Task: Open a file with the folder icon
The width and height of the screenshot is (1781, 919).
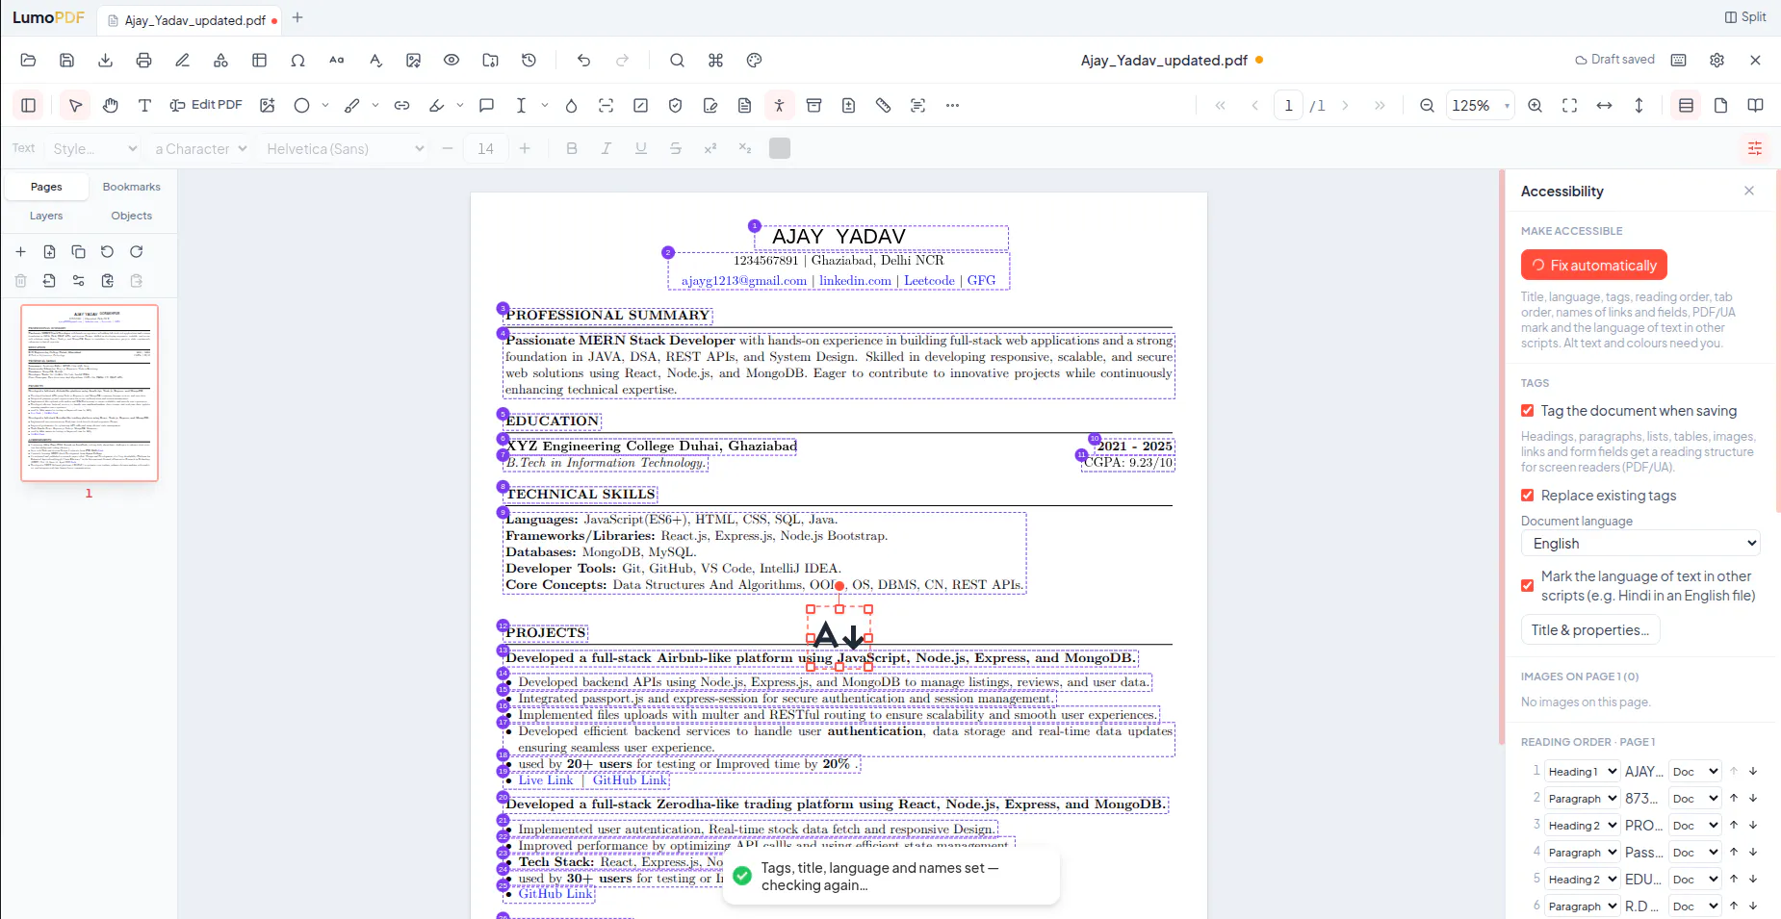Action: [x=28, y=60]
